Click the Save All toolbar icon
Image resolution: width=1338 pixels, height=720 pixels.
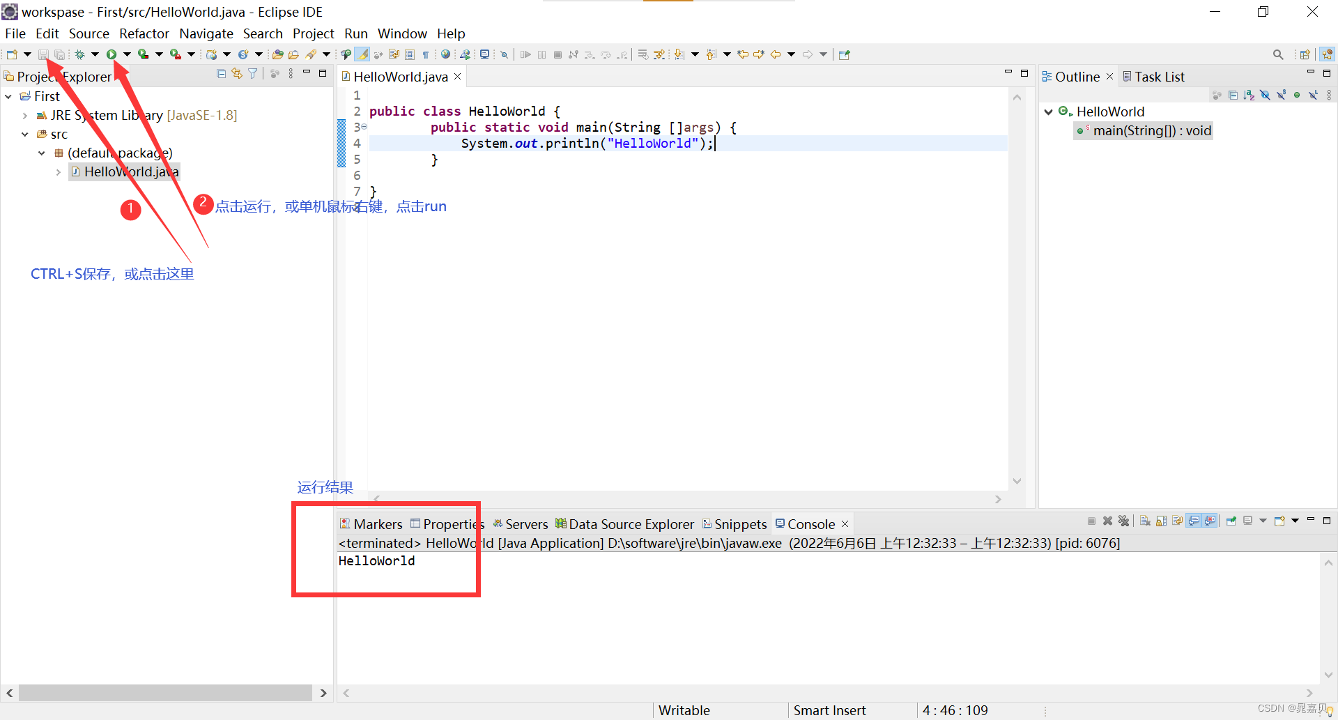(59, 54)
